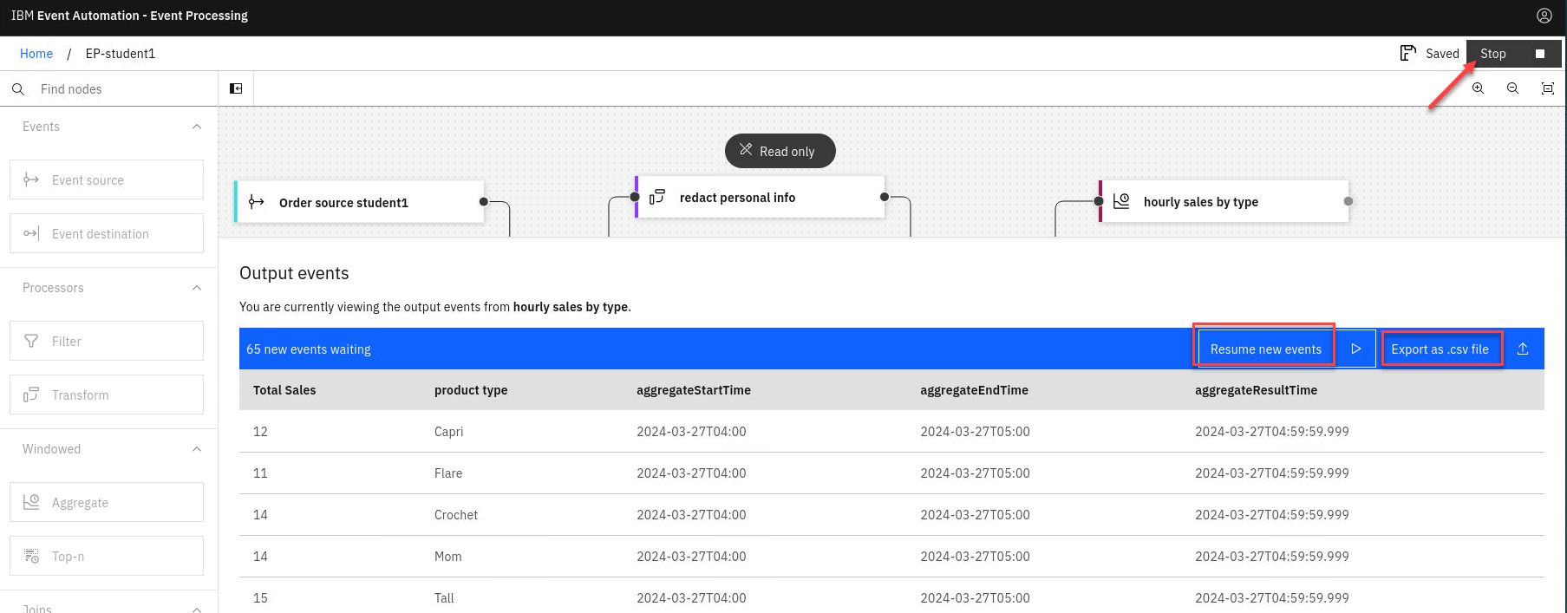Image resolution: width=1567 pixels, height=613 pixels.
Task: Collapse the Processors palette section
Action: pyautogui.click(x=197, y=288)
